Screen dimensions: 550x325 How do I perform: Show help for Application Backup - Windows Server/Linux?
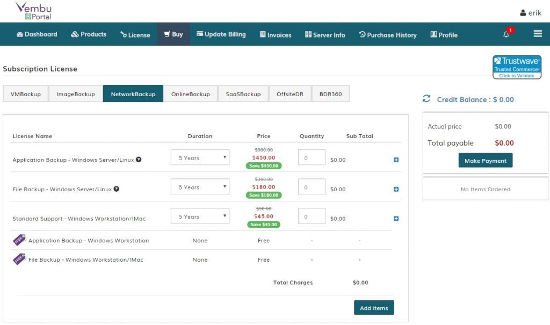(139, 160)
